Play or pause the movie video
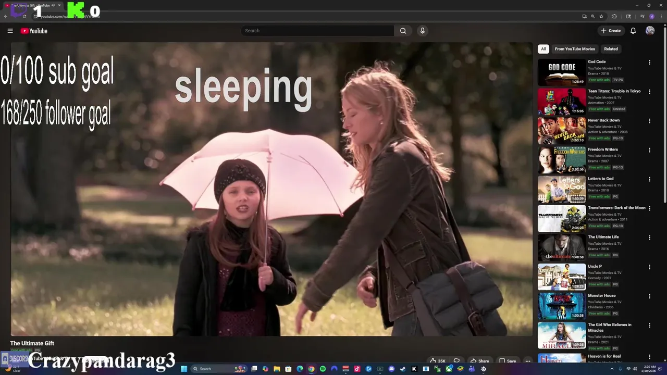Viewport: 667px width, 375px height. click(271, 189)
